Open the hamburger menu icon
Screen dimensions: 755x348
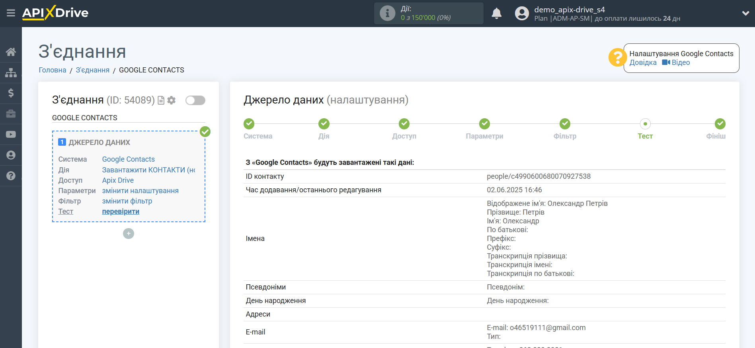tap(11, 13)
